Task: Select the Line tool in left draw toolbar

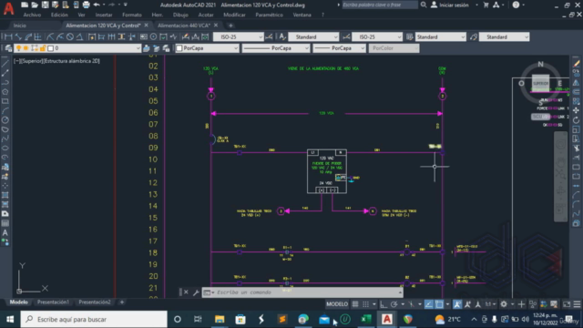Action: 5,64
